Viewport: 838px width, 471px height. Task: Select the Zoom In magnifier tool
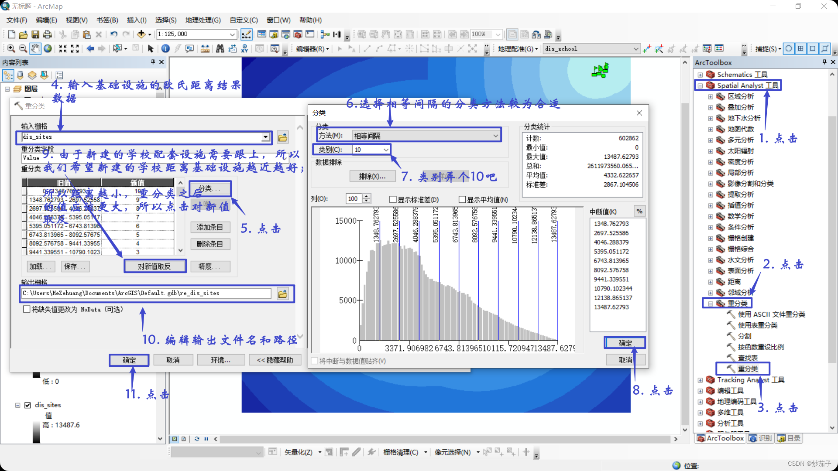(11, 48)
